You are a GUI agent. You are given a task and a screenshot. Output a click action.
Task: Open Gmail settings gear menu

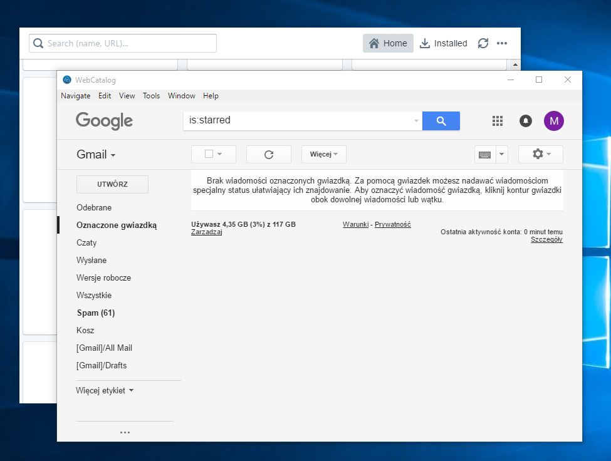pos(540,154)
